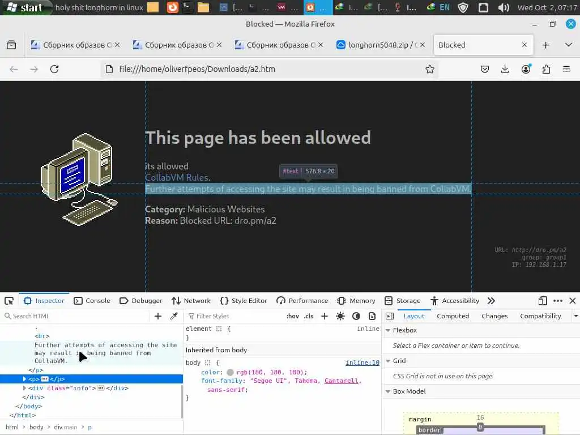
Task: Switch to the Compatibility sidebar tab
Action: 540,316
